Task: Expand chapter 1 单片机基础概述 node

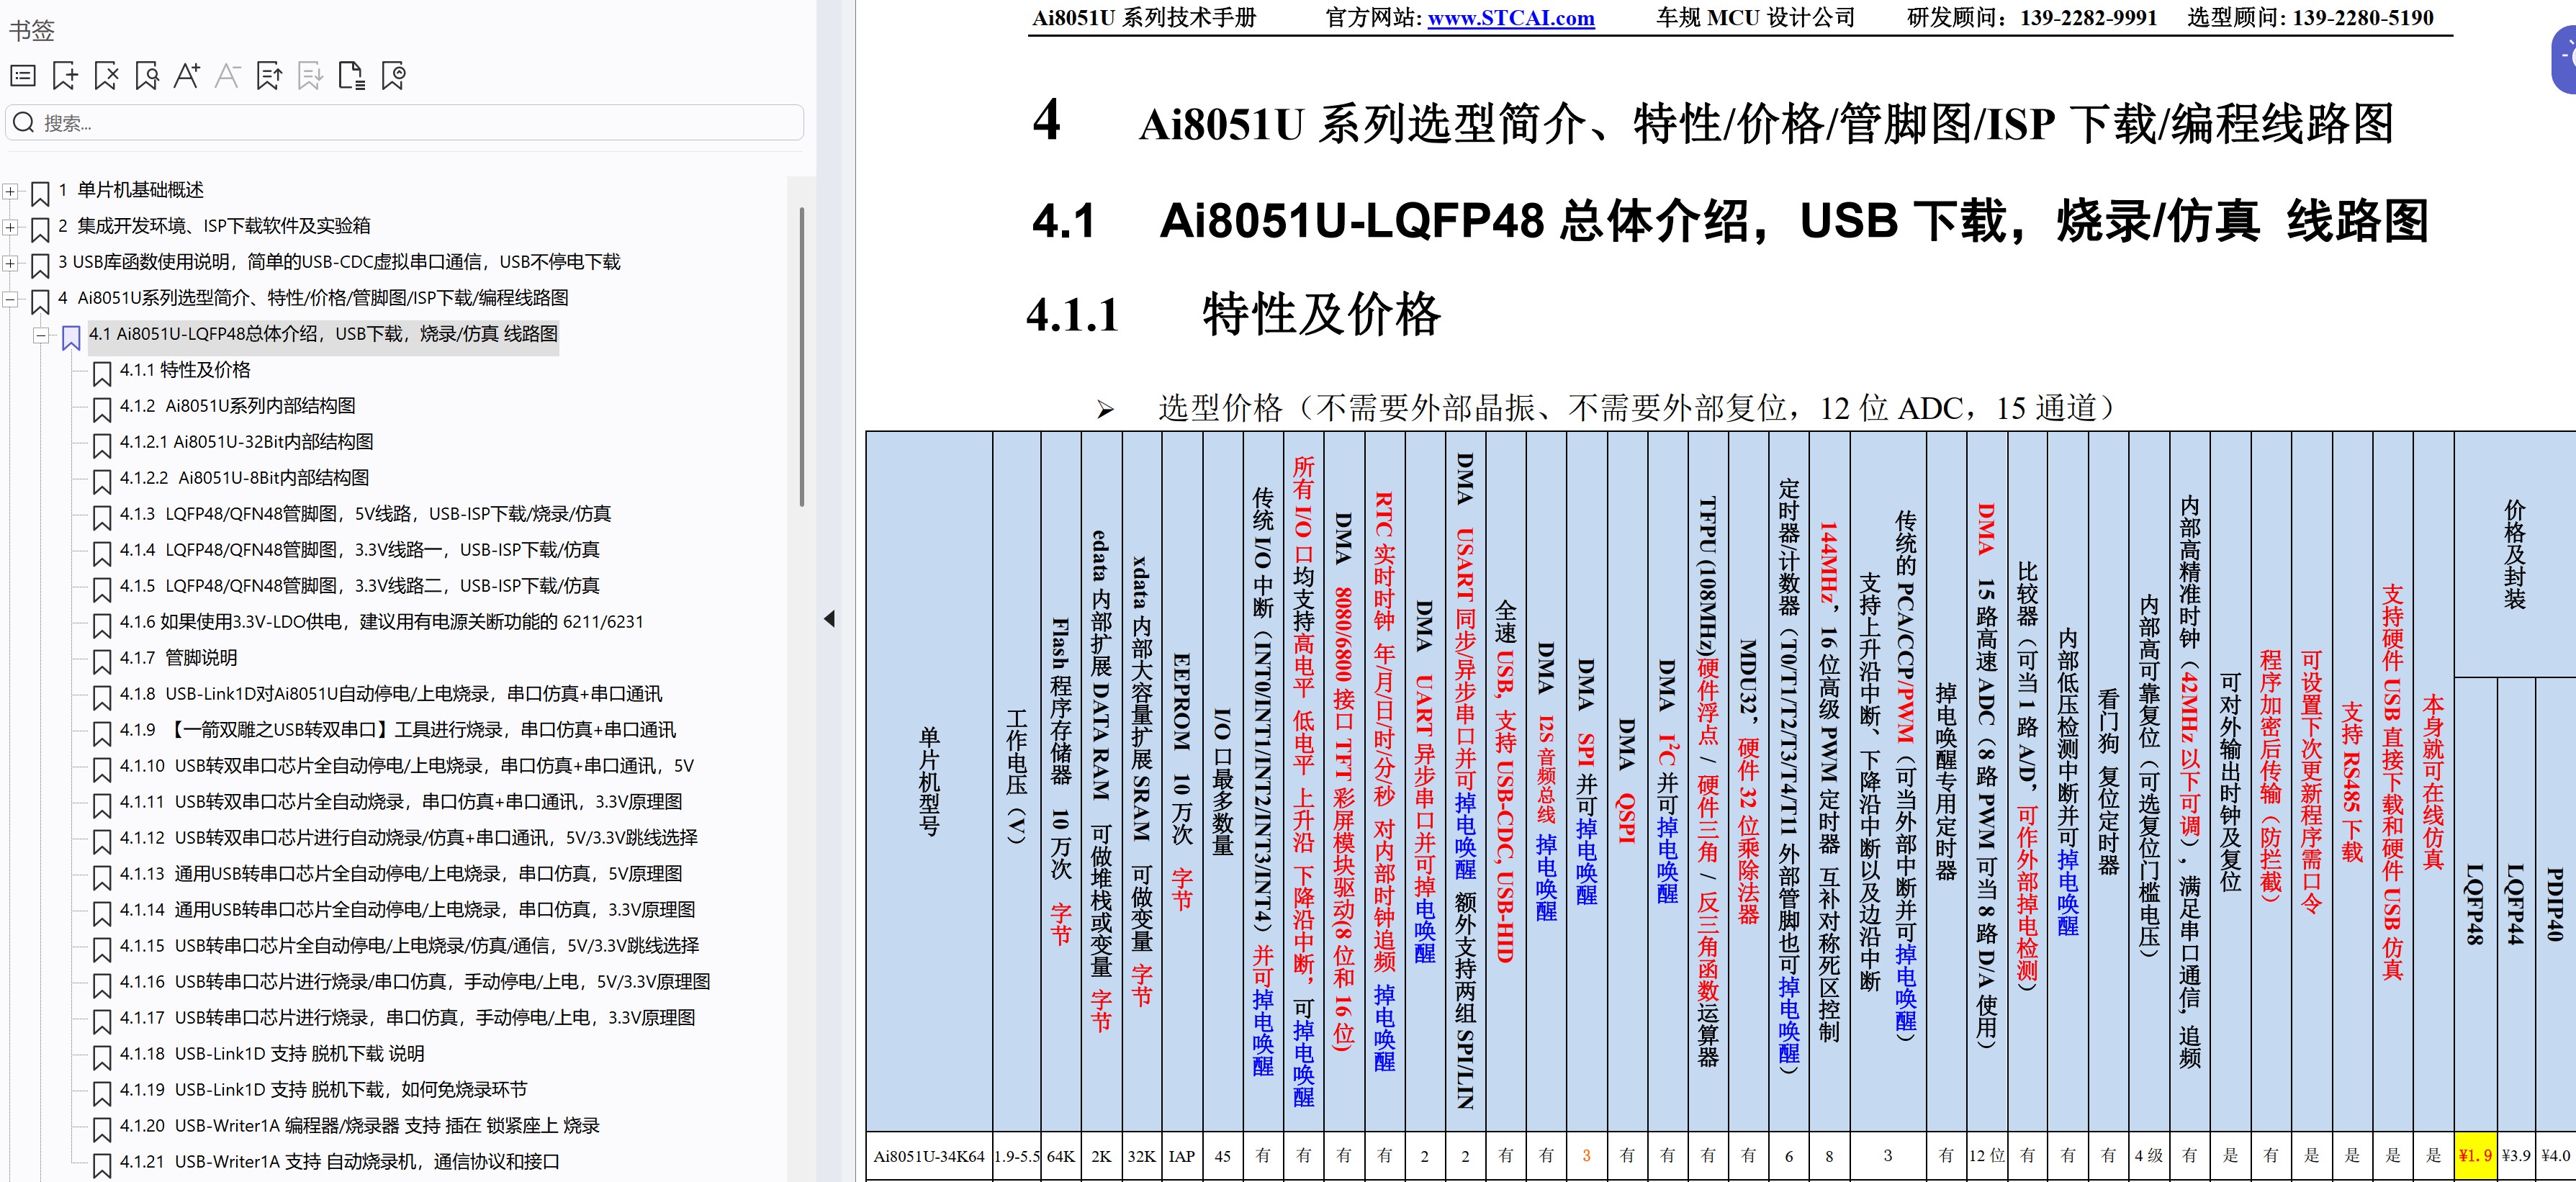Action: (10, 191)
